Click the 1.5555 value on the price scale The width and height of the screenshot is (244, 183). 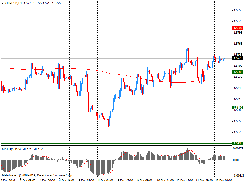(238, 121)
